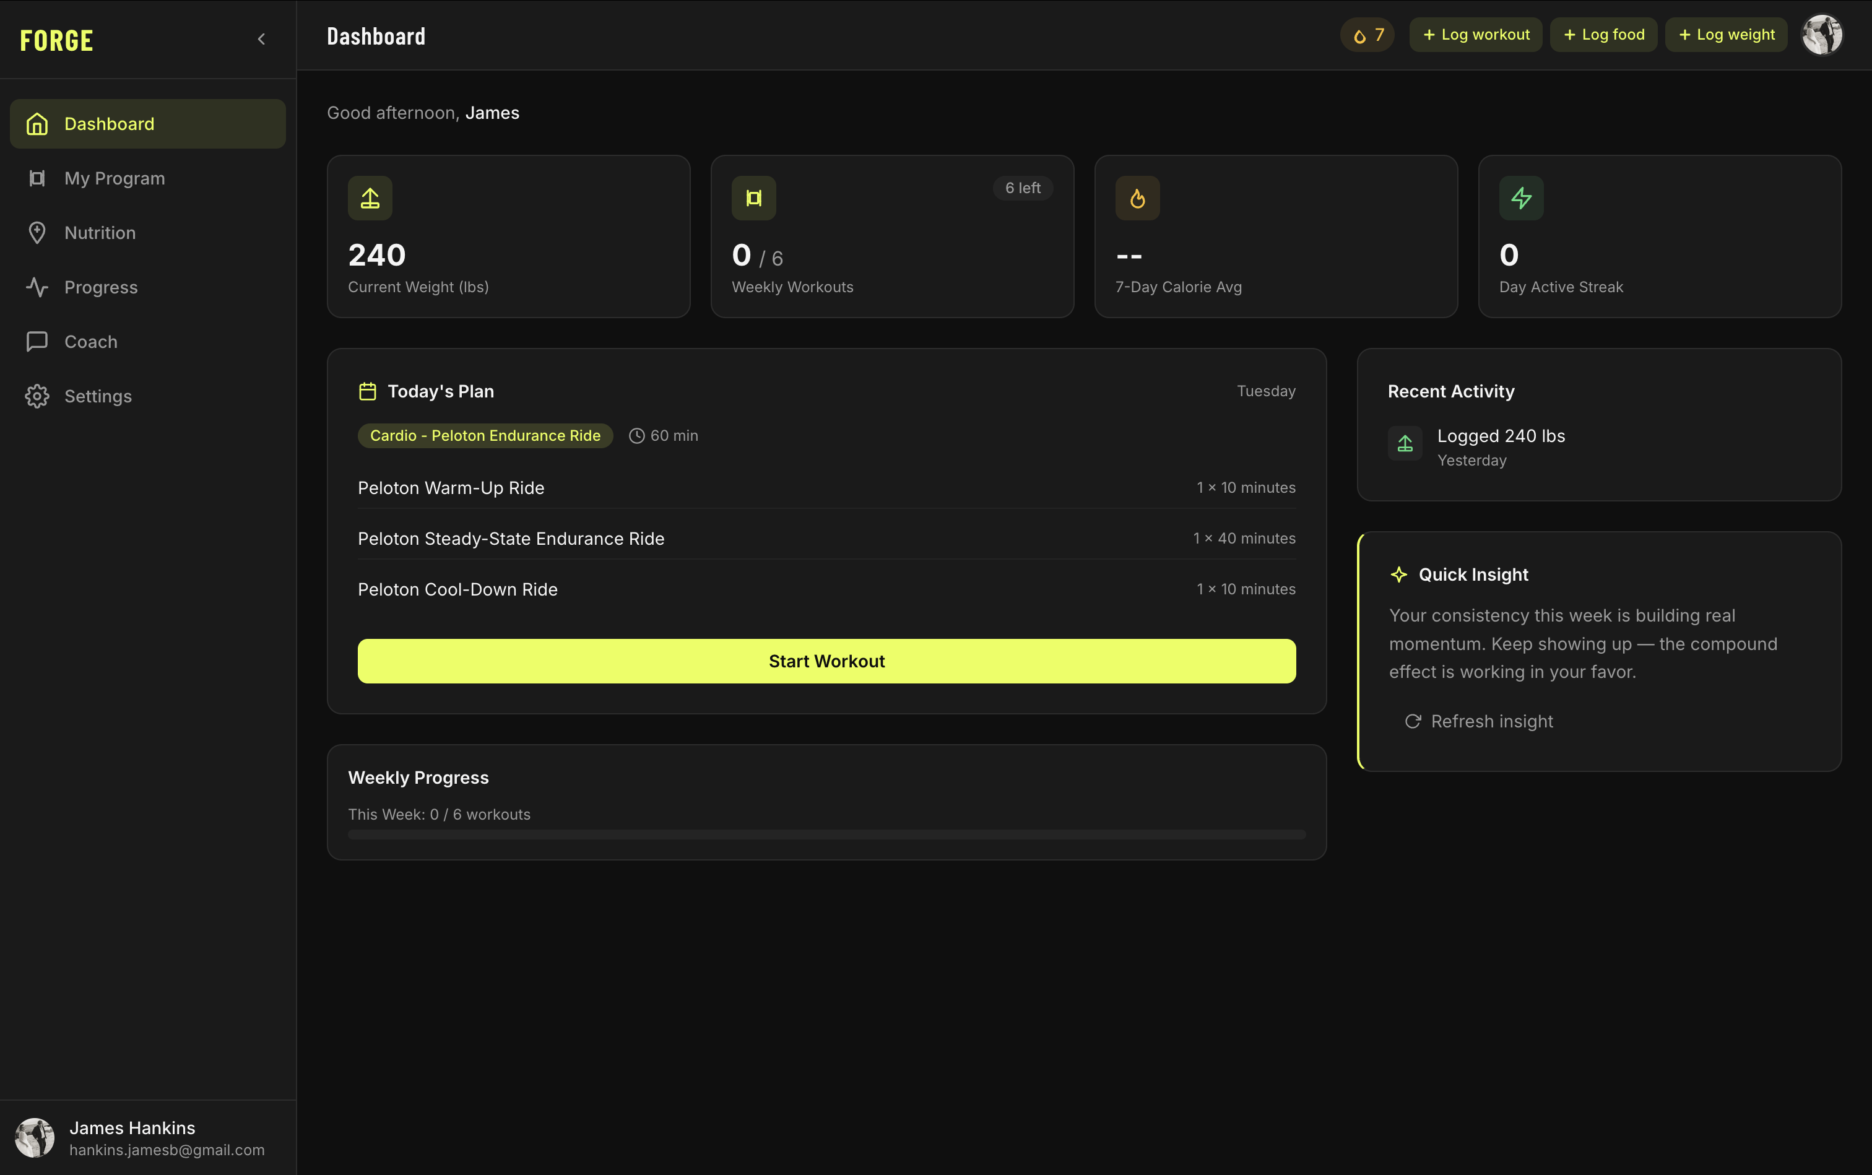1872x1175 pixels.
Task: Open the profile avatar in the top bar
Action: pos(1821,35)
